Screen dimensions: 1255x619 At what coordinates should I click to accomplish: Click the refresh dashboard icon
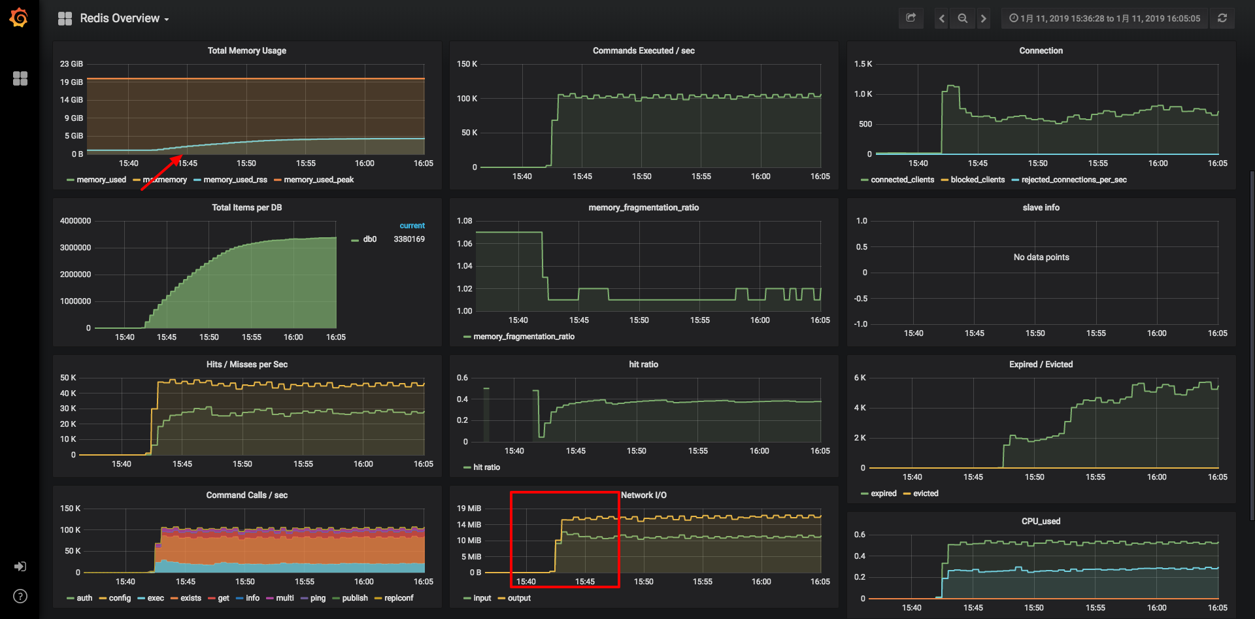pyautogui.click(x=1222, y=18)
